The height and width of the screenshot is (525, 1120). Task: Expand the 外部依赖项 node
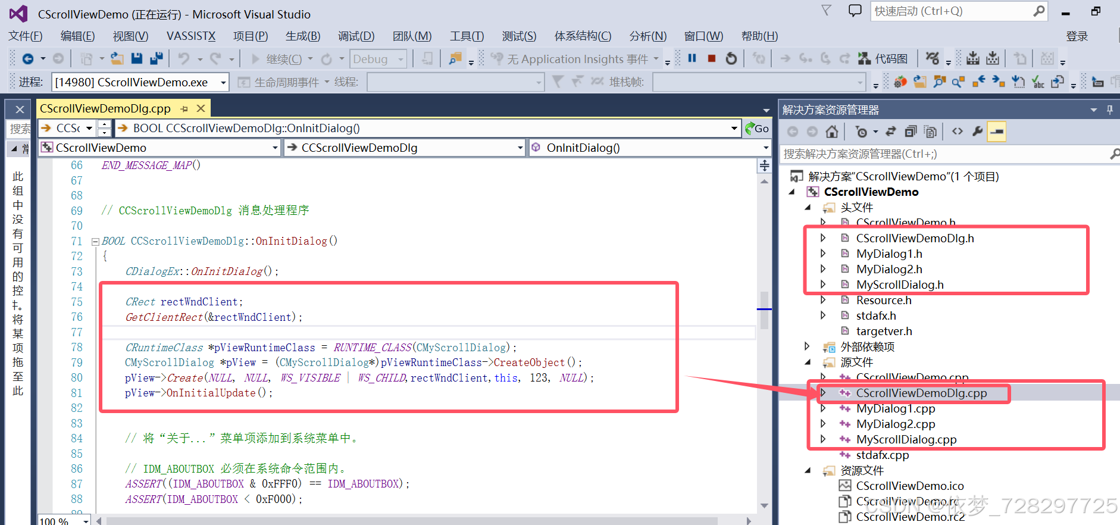(x=807, y=346)
